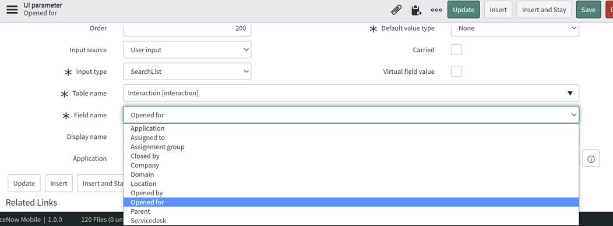Click the Insert button in header

click(498, 10)
